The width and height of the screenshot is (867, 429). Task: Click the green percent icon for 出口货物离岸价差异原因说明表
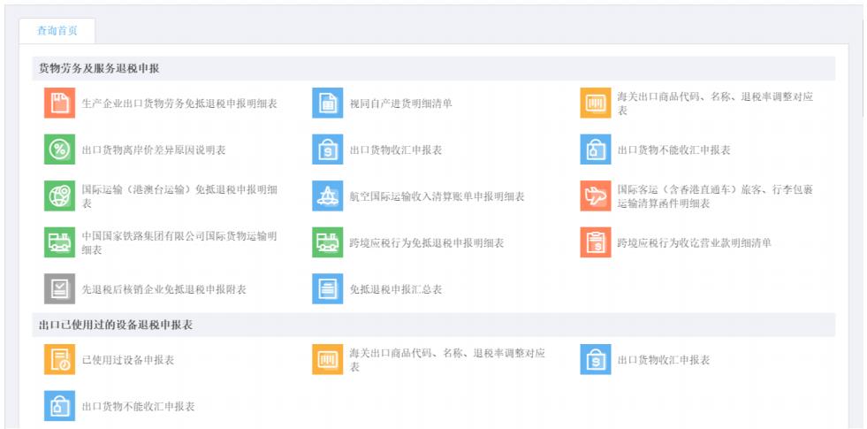click(x=59, y=149)
